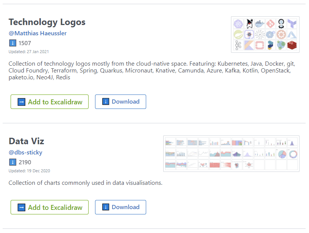Add Technology Logos to Excalidraw
This screenshot has height=233, width=309.
[x=49, y=102]
